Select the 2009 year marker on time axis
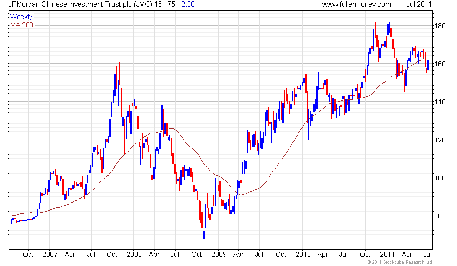This screenshot has height=266, width=457. [x=219, y=255]
